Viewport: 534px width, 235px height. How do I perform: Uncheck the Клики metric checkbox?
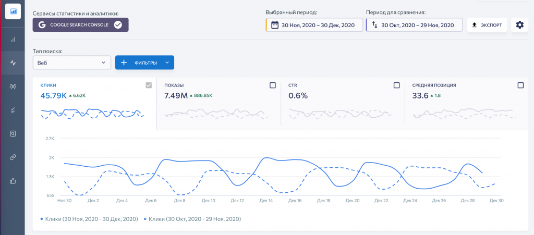coord(149,85)
